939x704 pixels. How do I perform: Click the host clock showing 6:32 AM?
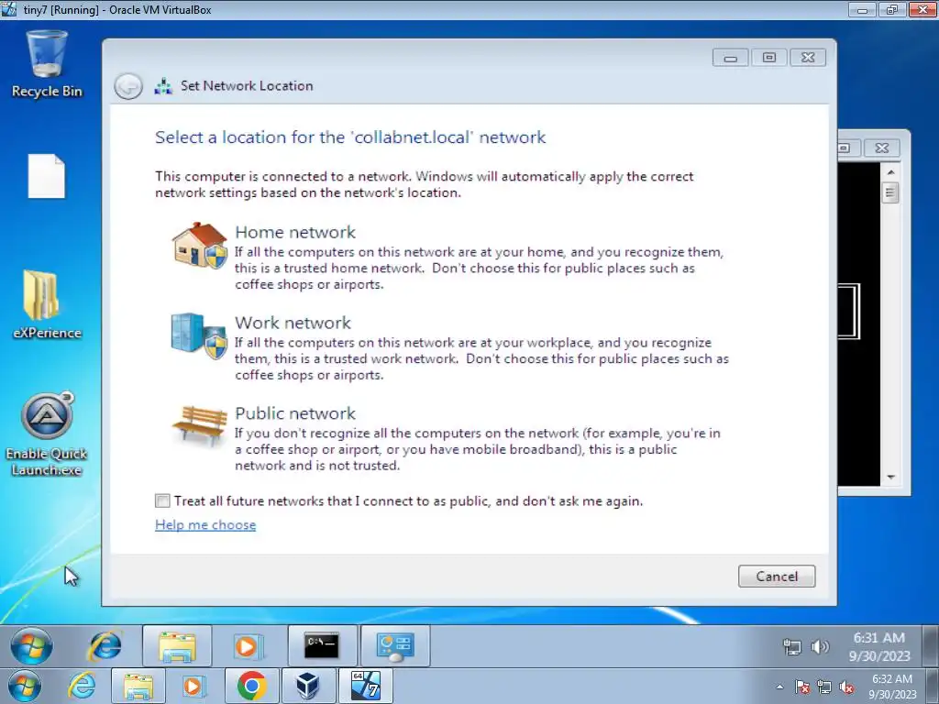892,687
